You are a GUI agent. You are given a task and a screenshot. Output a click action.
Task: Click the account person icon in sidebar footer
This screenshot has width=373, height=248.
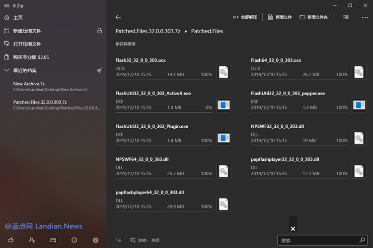point(32,240)
